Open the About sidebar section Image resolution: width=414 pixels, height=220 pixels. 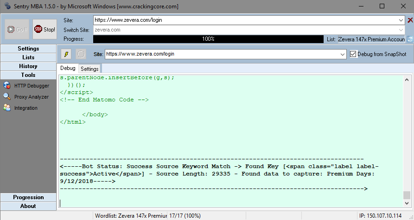pyautogui.click(x=28, y=206)
